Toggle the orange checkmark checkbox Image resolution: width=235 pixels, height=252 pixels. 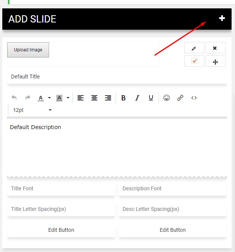(x=194, y=61)
